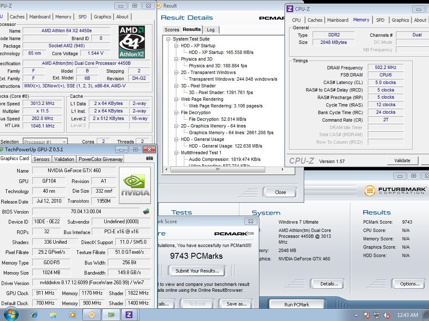
Task: Select 'Physics and 3D: 188.884 fps' row
Action: coord(218,66)
